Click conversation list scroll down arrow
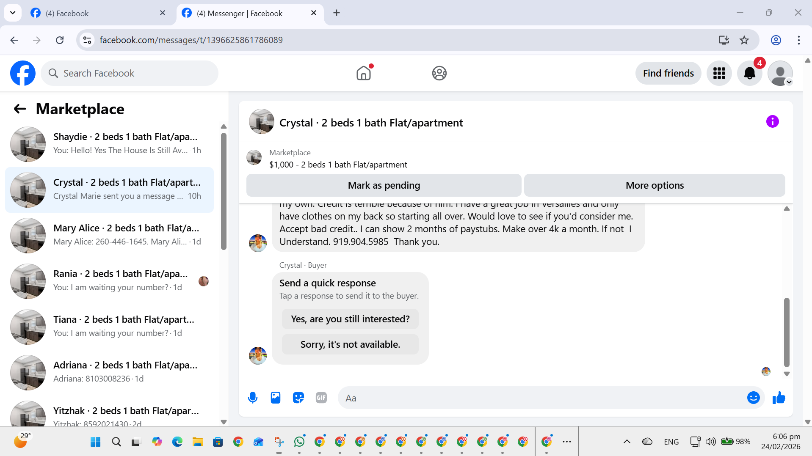Image resolution: width=812 pixels, height=456 pixels. click(x=224, y=422)
